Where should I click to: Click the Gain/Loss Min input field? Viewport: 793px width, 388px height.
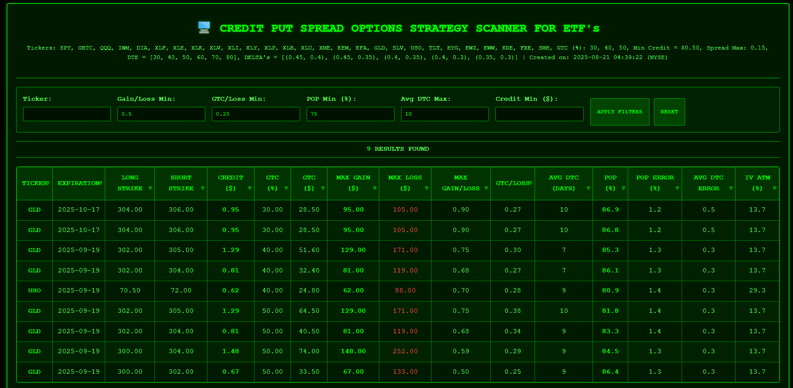[161, 114]
